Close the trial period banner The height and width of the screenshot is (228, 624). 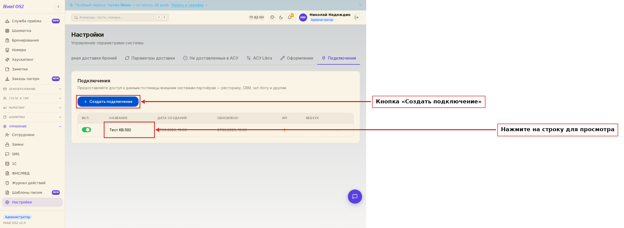360,5
